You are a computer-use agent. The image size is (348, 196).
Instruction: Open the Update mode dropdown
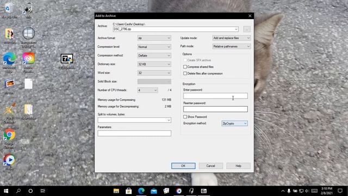click(x=232, y=38)
